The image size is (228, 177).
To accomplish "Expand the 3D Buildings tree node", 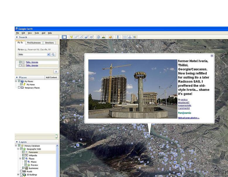I will tap(18, 174).
